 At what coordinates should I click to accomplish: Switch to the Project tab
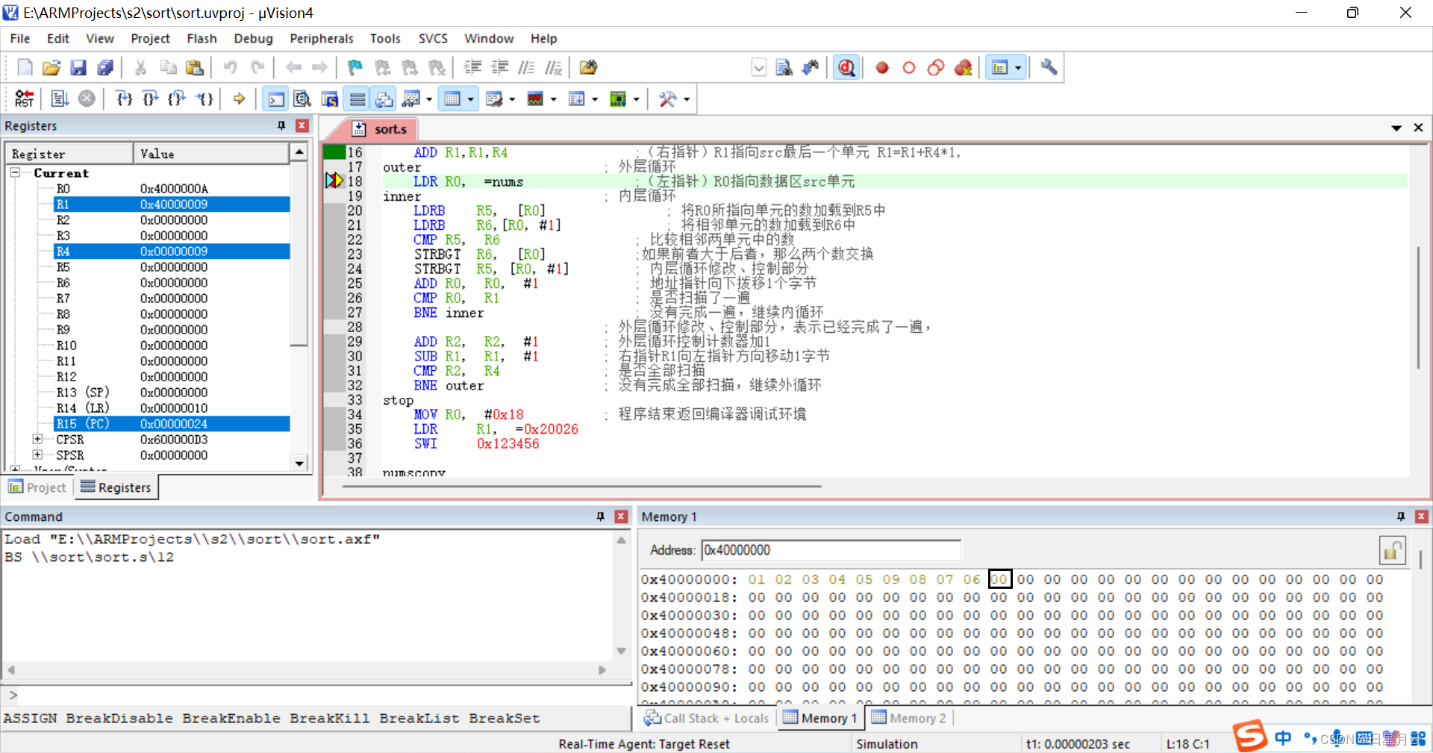pos(37,487)
